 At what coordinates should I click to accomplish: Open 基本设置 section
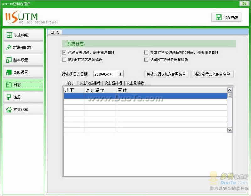tap(23, 60)
